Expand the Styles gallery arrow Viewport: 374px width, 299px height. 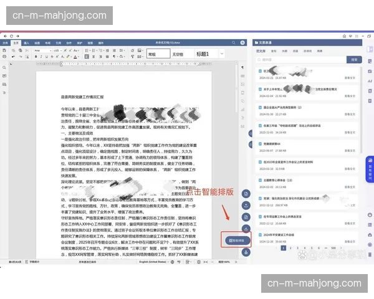pos(222,54)
